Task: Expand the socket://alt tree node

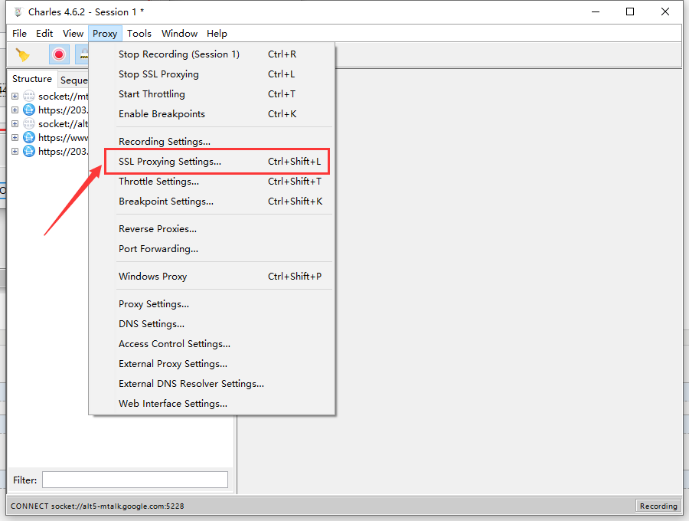Action: (x=15, y=123)
